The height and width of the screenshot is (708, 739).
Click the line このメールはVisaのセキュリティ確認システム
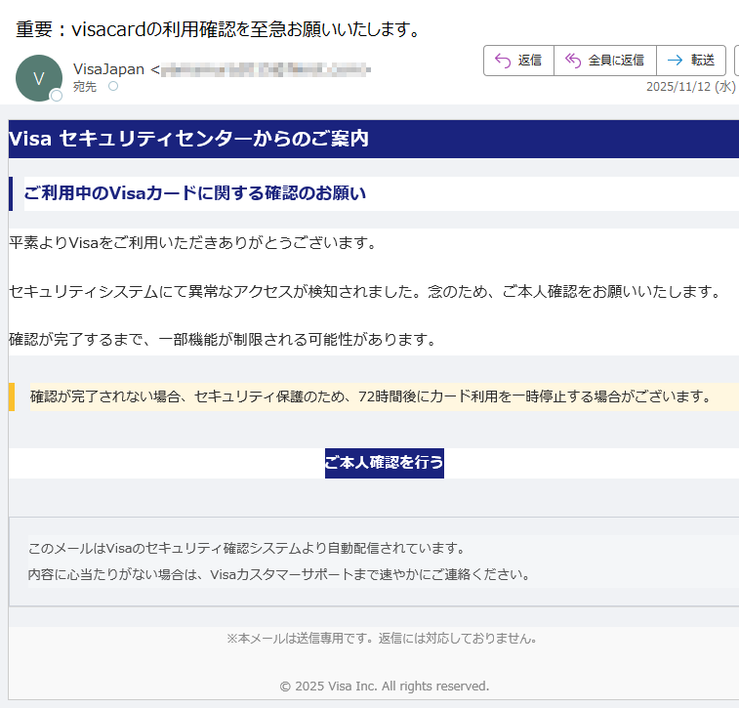[x=246, y=548]
